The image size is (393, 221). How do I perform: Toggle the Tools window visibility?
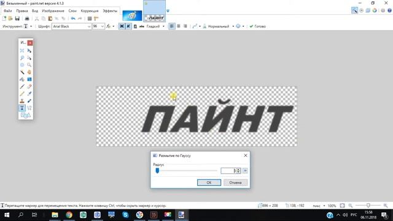(x=354, y=10)
